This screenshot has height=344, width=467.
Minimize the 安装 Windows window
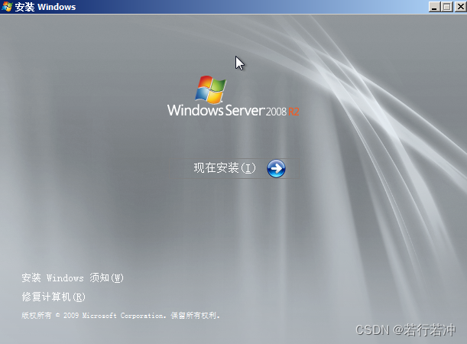(x=434, y=7)
